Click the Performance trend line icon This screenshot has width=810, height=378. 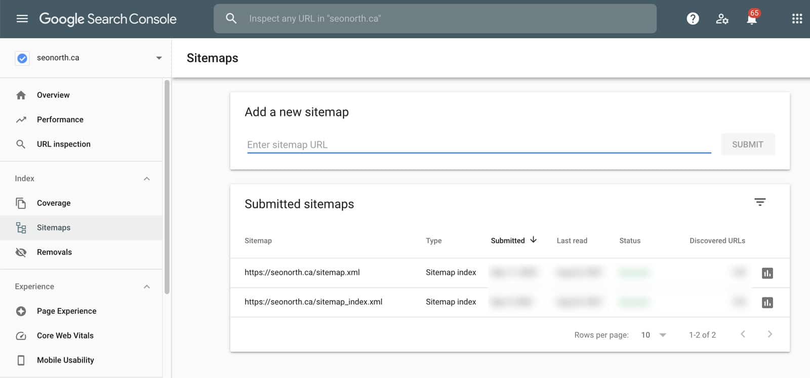21,119
